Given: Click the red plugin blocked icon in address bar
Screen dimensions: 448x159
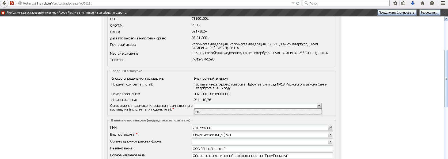Looking at the screenshot, I should tap(12, 3).
